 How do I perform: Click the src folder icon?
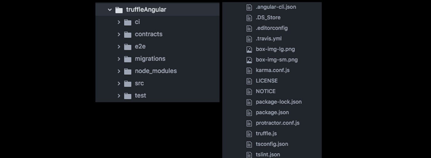(128, 83)
